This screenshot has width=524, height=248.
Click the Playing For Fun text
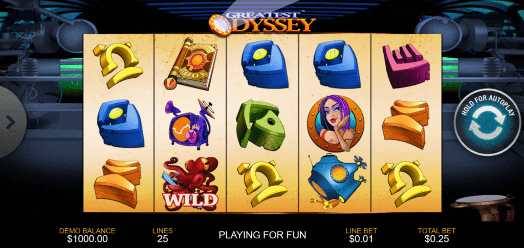[263, 235]
